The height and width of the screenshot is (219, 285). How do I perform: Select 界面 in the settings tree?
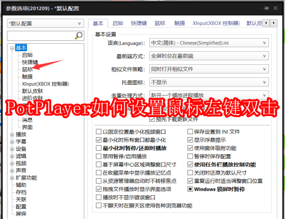pos(27,127)
